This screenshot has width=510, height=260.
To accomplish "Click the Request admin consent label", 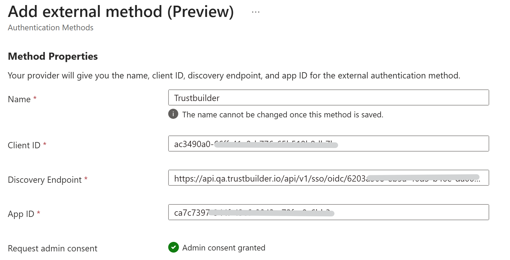I will pos(52,248).
